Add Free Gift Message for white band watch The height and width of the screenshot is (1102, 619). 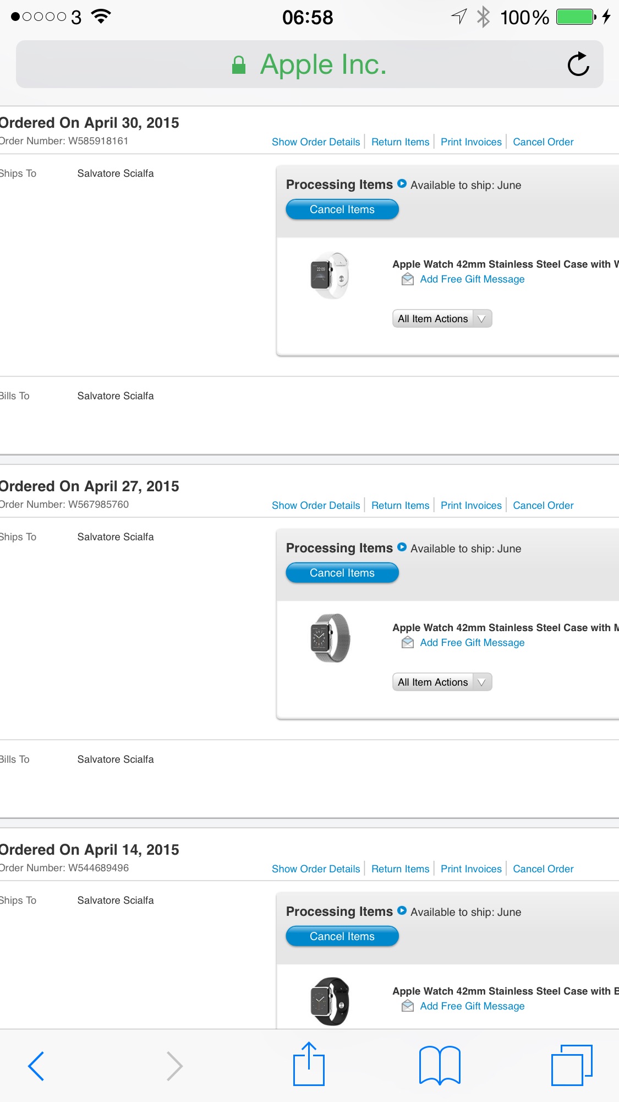click(x=472, y=279)
